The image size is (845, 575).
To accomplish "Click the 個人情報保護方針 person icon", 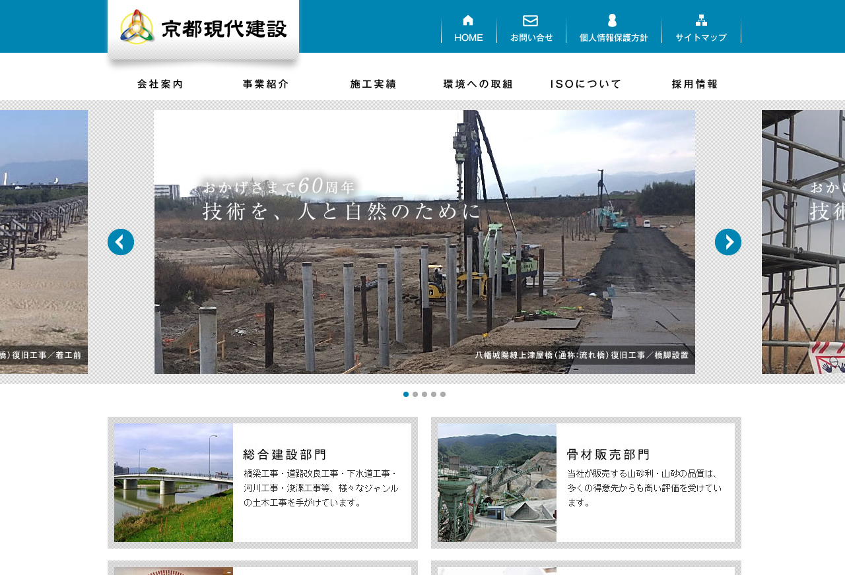I will point(612,20).
